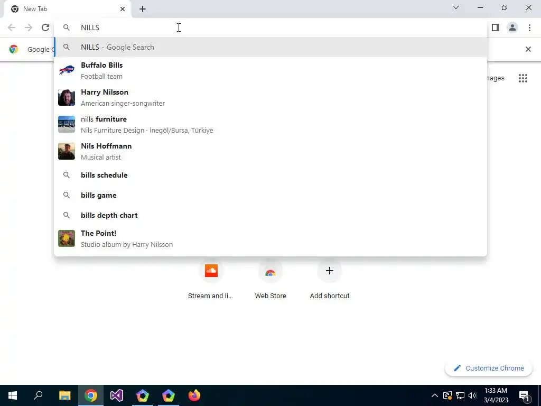Open the network tray icon

click(x=460, y=395)
